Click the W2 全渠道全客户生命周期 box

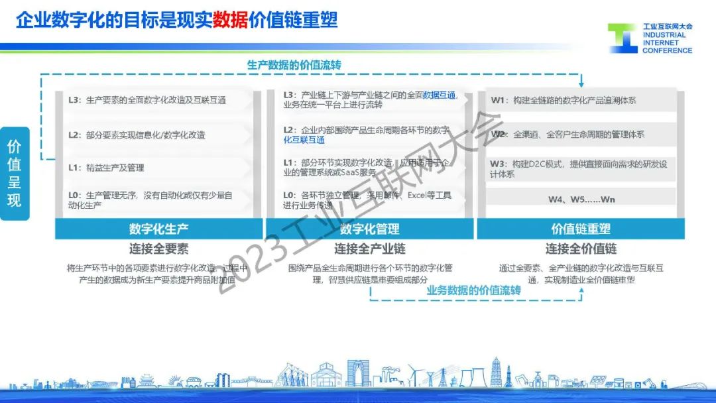[581, 135]
